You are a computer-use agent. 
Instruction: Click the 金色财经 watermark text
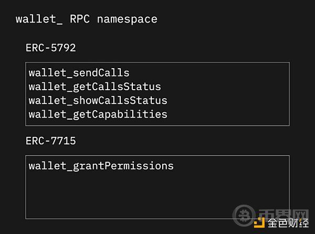click(288, 223)
